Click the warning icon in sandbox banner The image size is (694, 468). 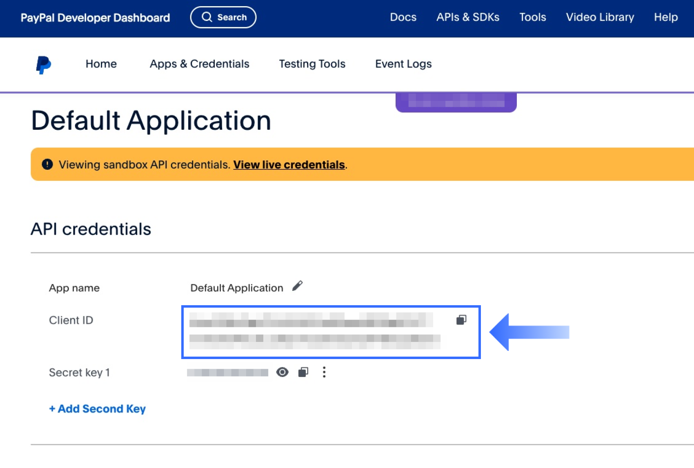47,164
